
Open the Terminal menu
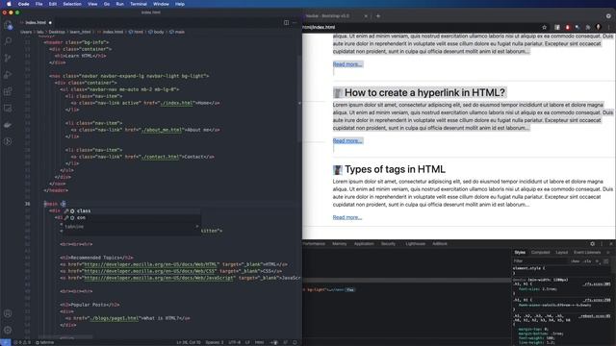pos(139,4)
